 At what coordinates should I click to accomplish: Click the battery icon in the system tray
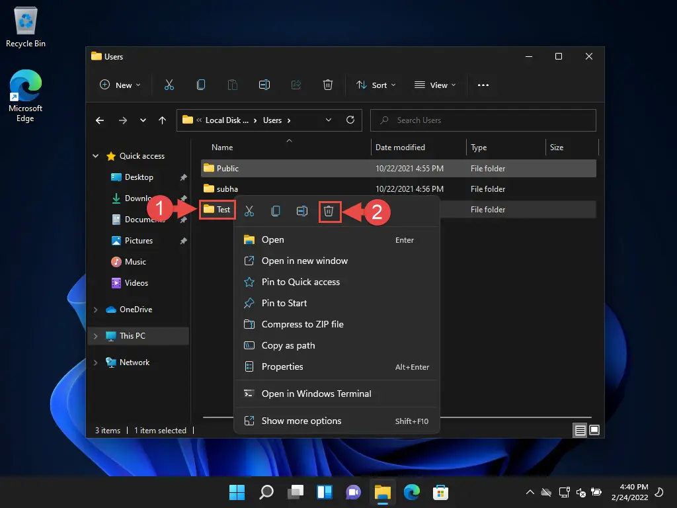pos(596,492)
